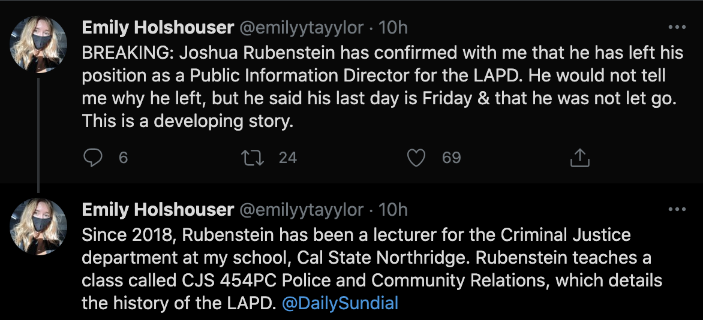Expand the three-dot menu on the Since 2018 tweet
The width and height of the screenshot is (703, 320).
point(677,210)
